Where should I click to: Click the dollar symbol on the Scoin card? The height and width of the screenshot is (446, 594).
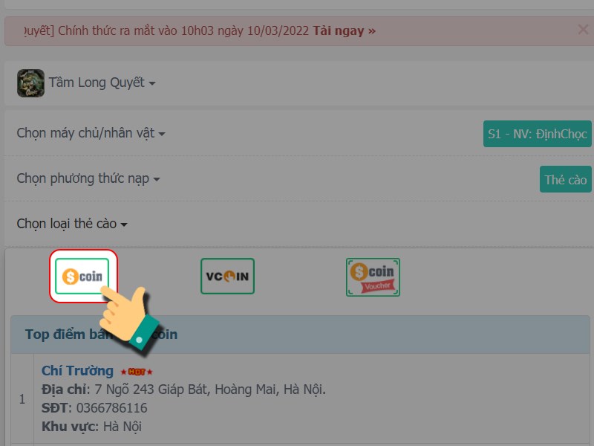pos(71,275)
